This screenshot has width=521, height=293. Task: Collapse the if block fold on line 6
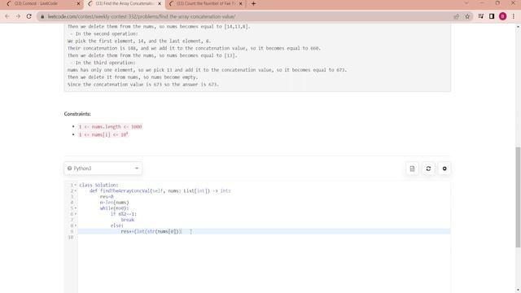coord(76,214)
